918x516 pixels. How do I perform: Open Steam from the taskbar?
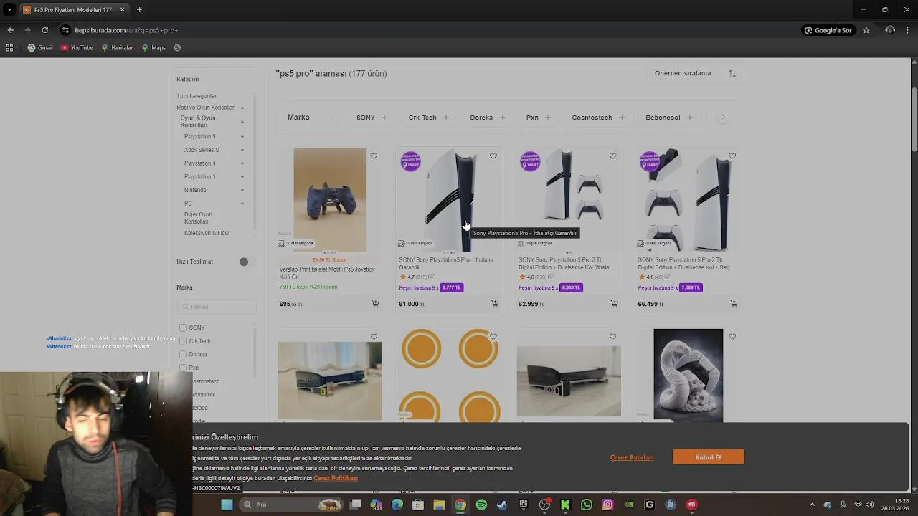point(502,505)
